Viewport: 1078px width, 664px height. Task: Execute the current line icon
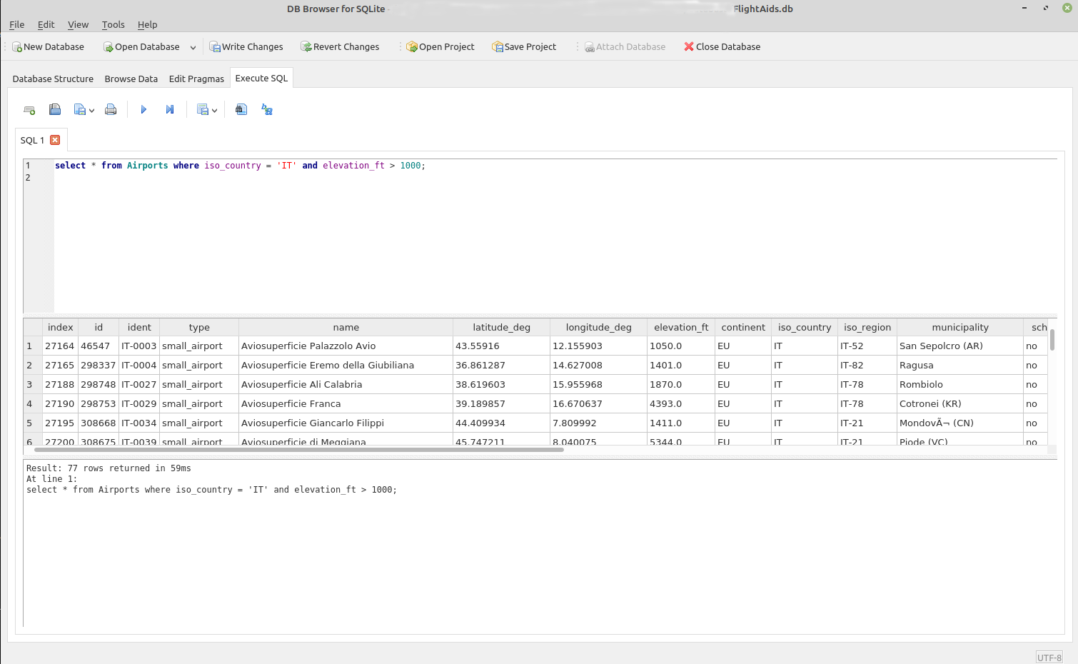pyautogui.click(x=170, y=110)
